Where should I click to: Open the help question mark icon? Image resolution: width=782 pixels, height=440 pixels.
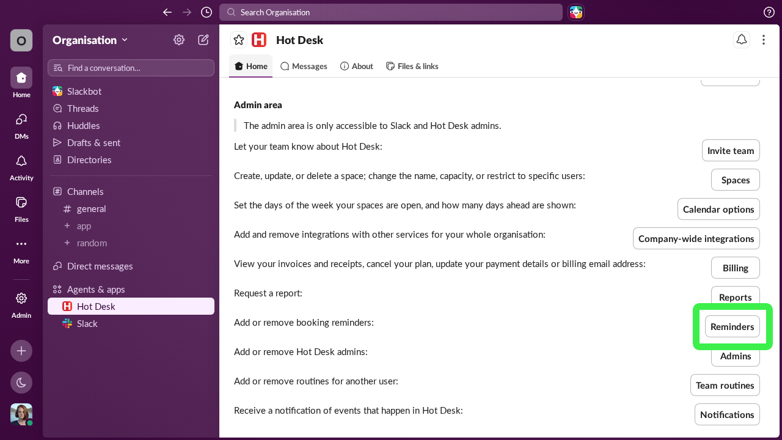(769, 12)
